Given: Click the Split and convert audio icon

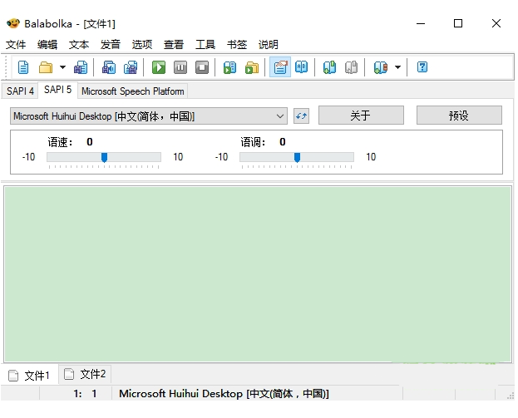Looking at the screenshot, I should 131,67.
